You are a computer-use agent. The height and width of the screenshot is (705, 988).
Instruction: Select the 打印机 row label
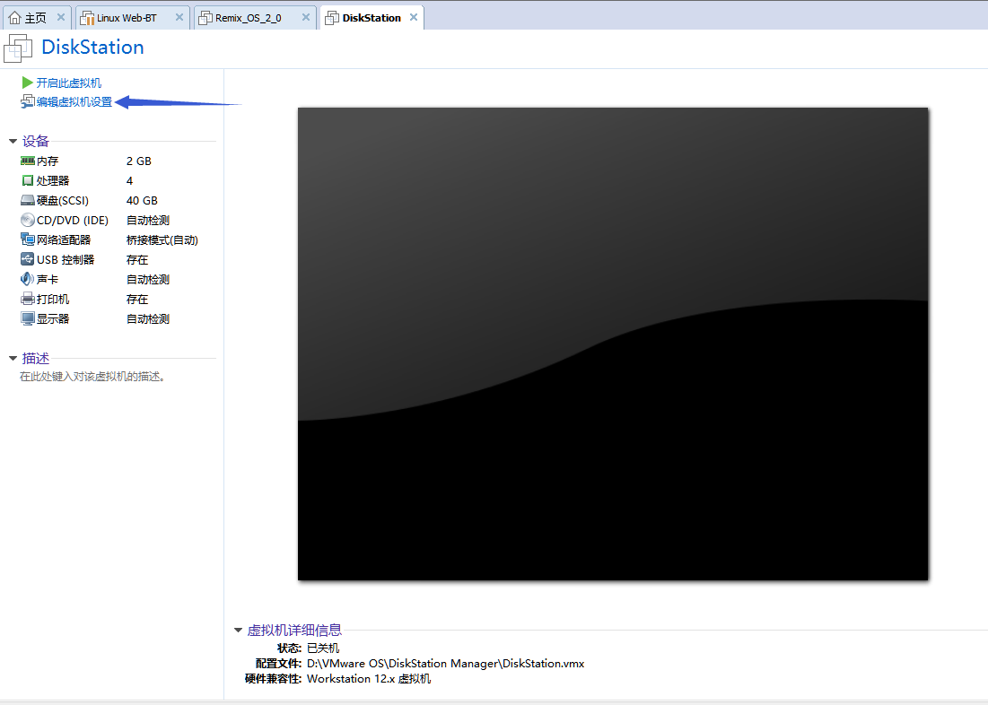[x=53, y=300]
